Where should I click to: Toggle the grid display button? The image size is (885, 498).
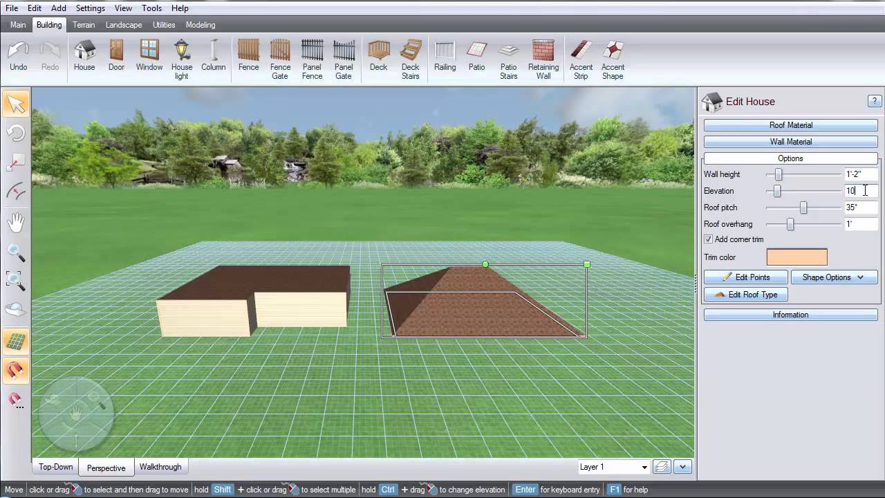point(16,342)
